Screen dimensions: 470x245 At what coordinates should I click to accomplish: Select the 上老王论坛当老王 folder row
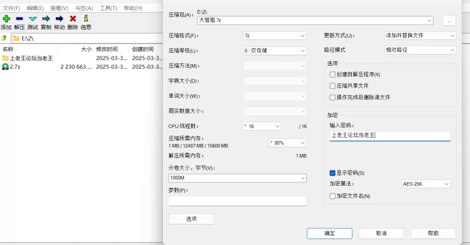pyautogui.click(x=81, y=58)
